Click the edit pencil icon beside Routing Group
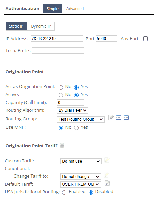The width and height of the screenshot is (156, 202). coord(111,118)
